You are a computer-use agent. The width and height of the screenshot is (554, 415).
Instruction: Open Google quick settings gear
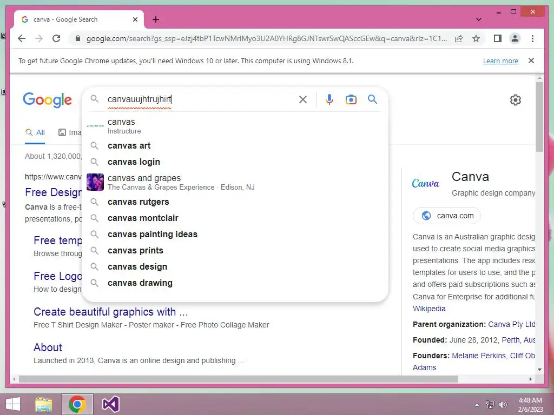(515, 100)
